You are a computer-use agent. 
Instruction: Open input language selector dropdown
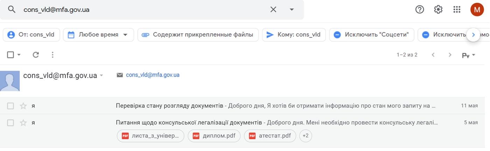(x=469, y=55)
